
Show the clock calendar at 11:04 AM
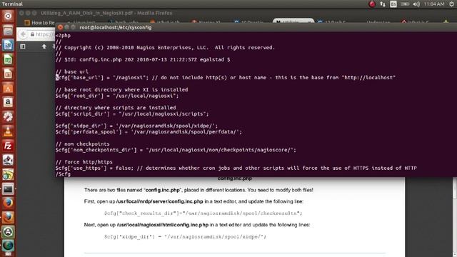(434, 4)
